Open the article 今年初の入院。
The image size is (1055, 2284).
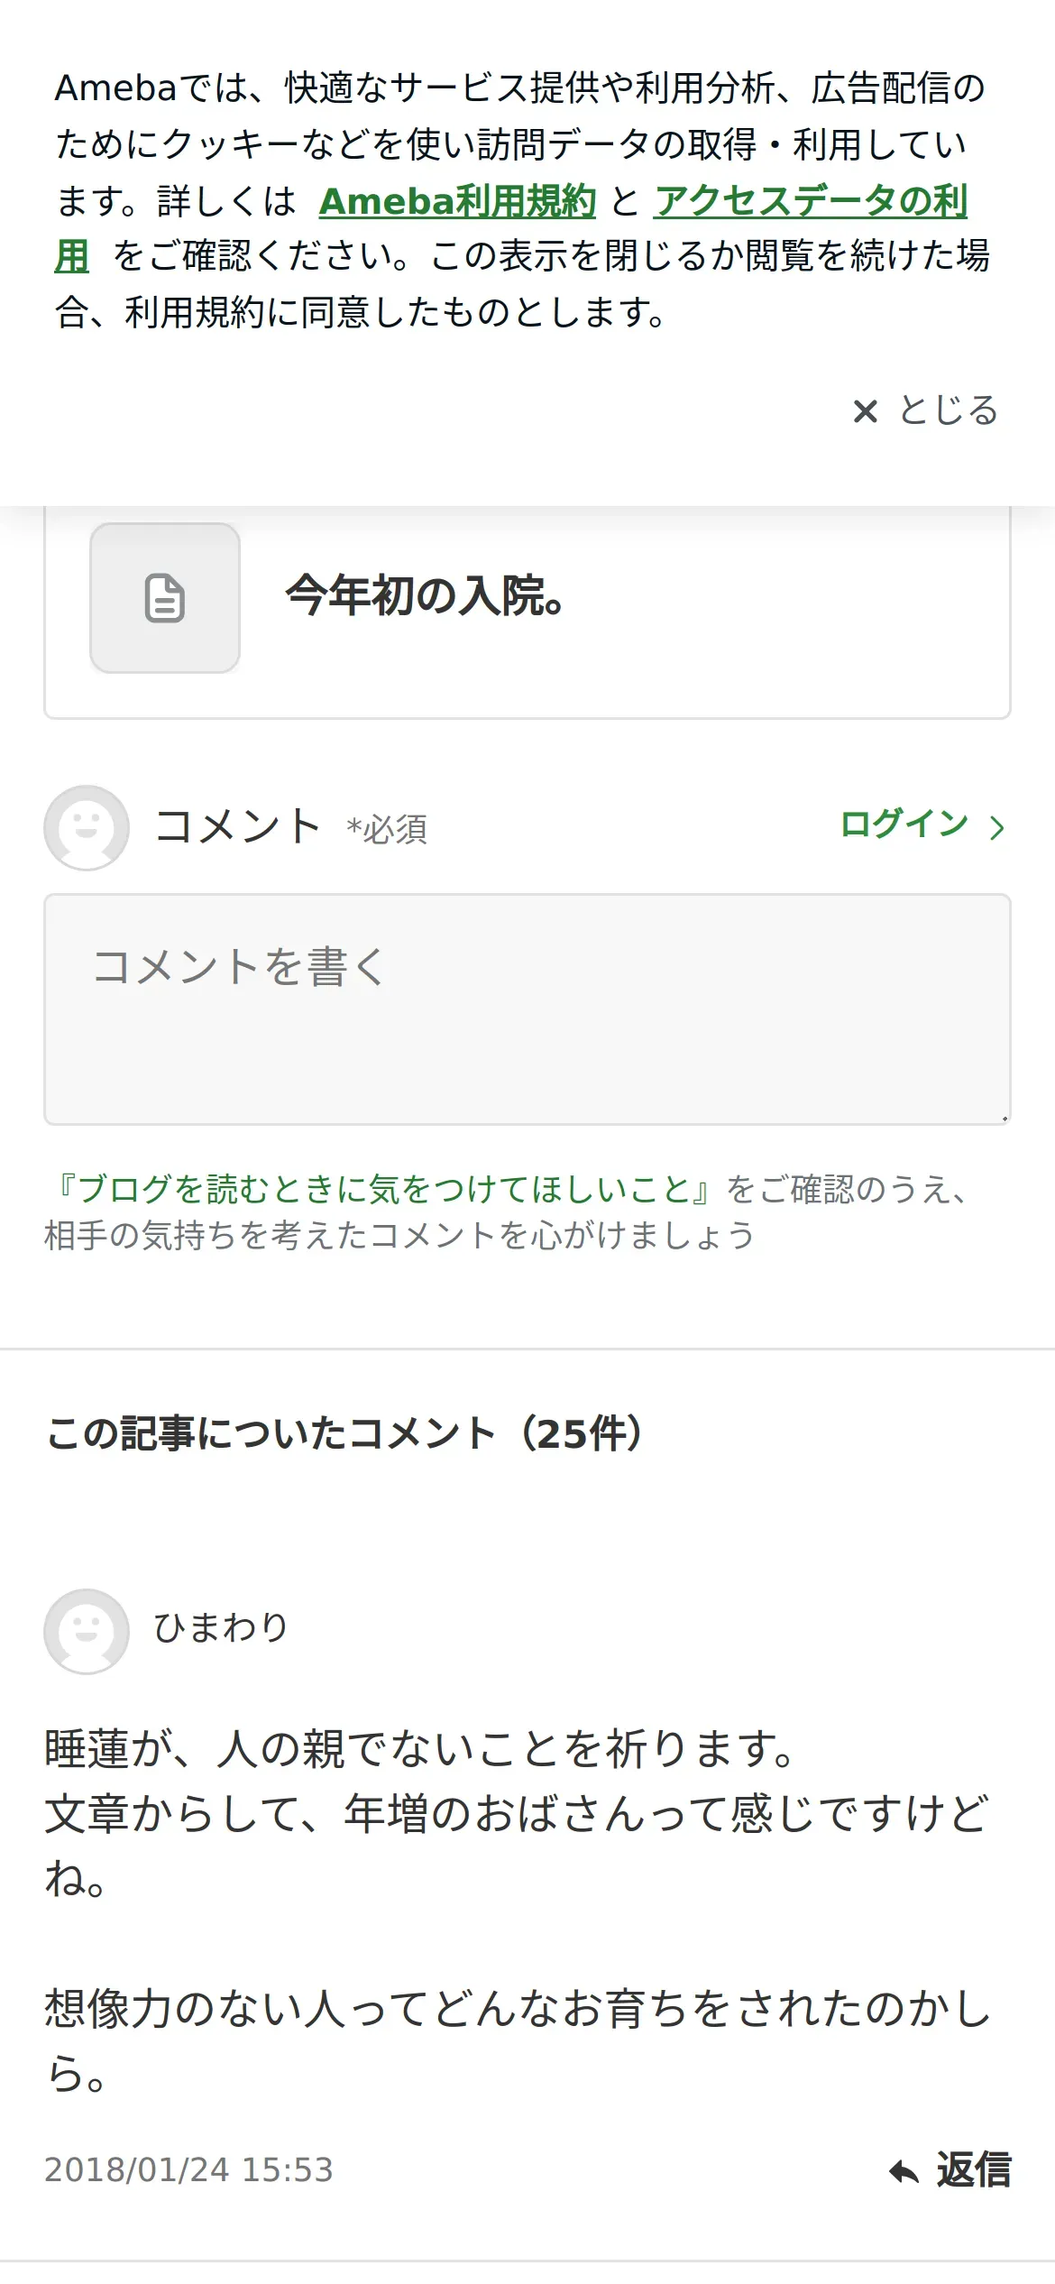(x=424, y=596)
